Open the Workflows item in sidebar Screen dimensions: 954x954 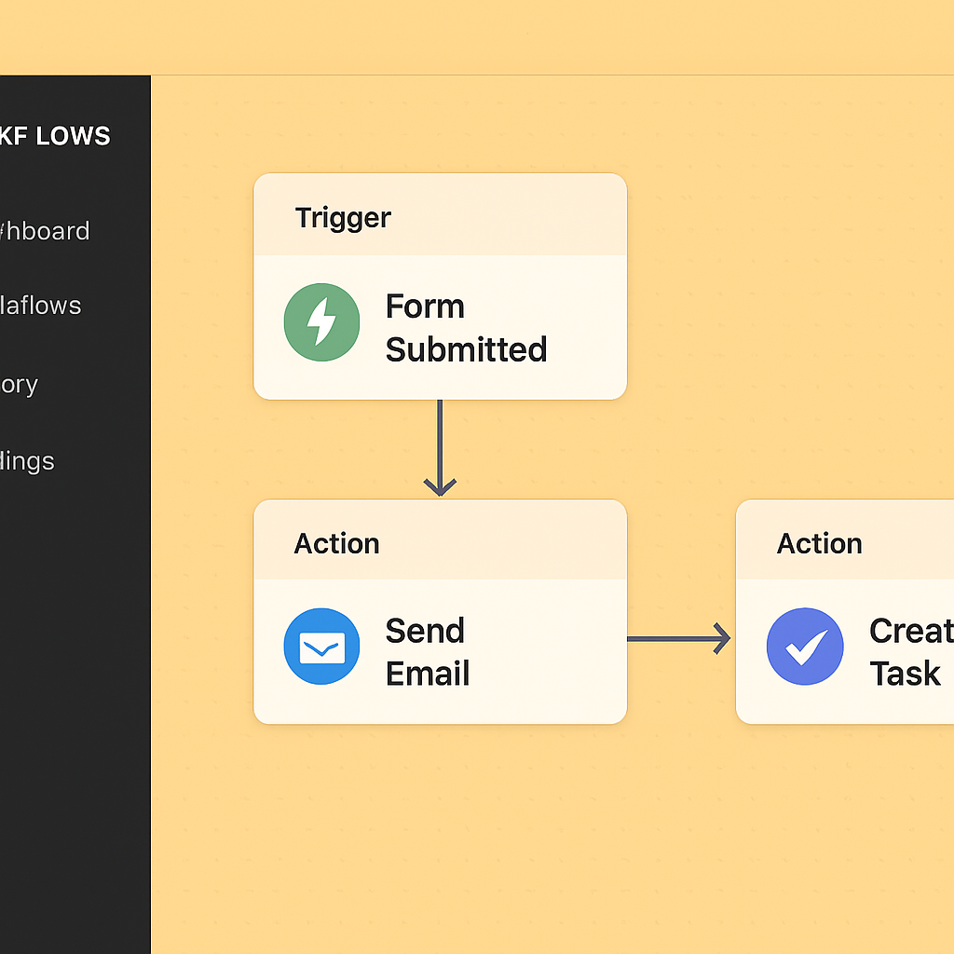(40, 306)
